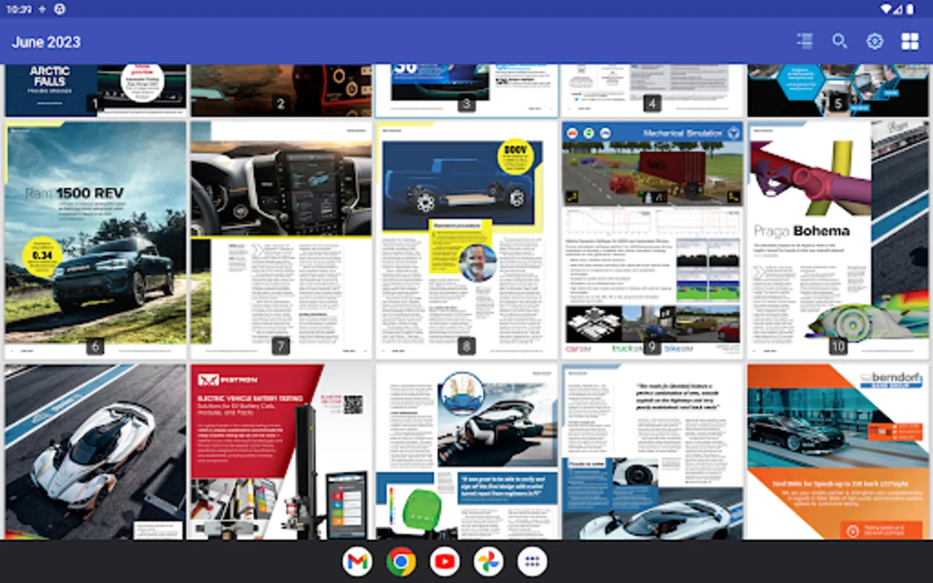Open the page 5 thumbnail
This screenshot has width=933, height=583.
(838, 91)
